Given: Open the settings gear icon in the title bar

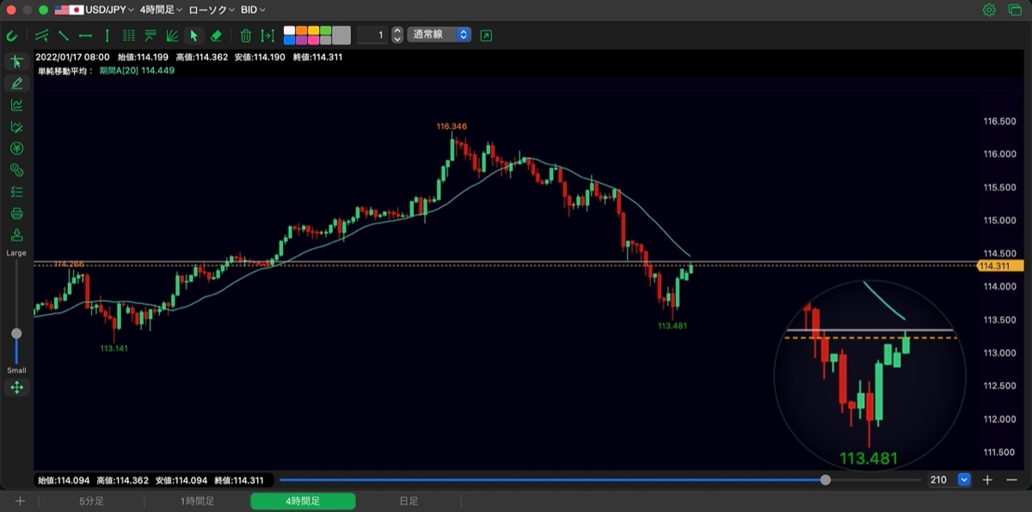Looking at the screenshot, I should pyautogui.click(x=989, y=9).
